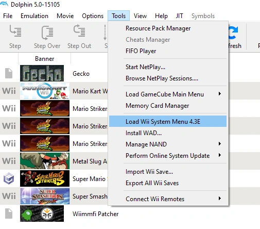Choose Browse NetPlay Sessions....
This screenshot has width=260, height=229.
168,78
